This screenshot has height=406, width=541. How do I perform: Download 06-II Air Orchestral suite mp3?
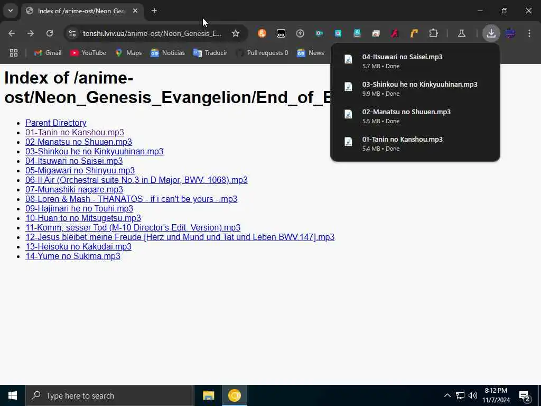coord(136,180)
